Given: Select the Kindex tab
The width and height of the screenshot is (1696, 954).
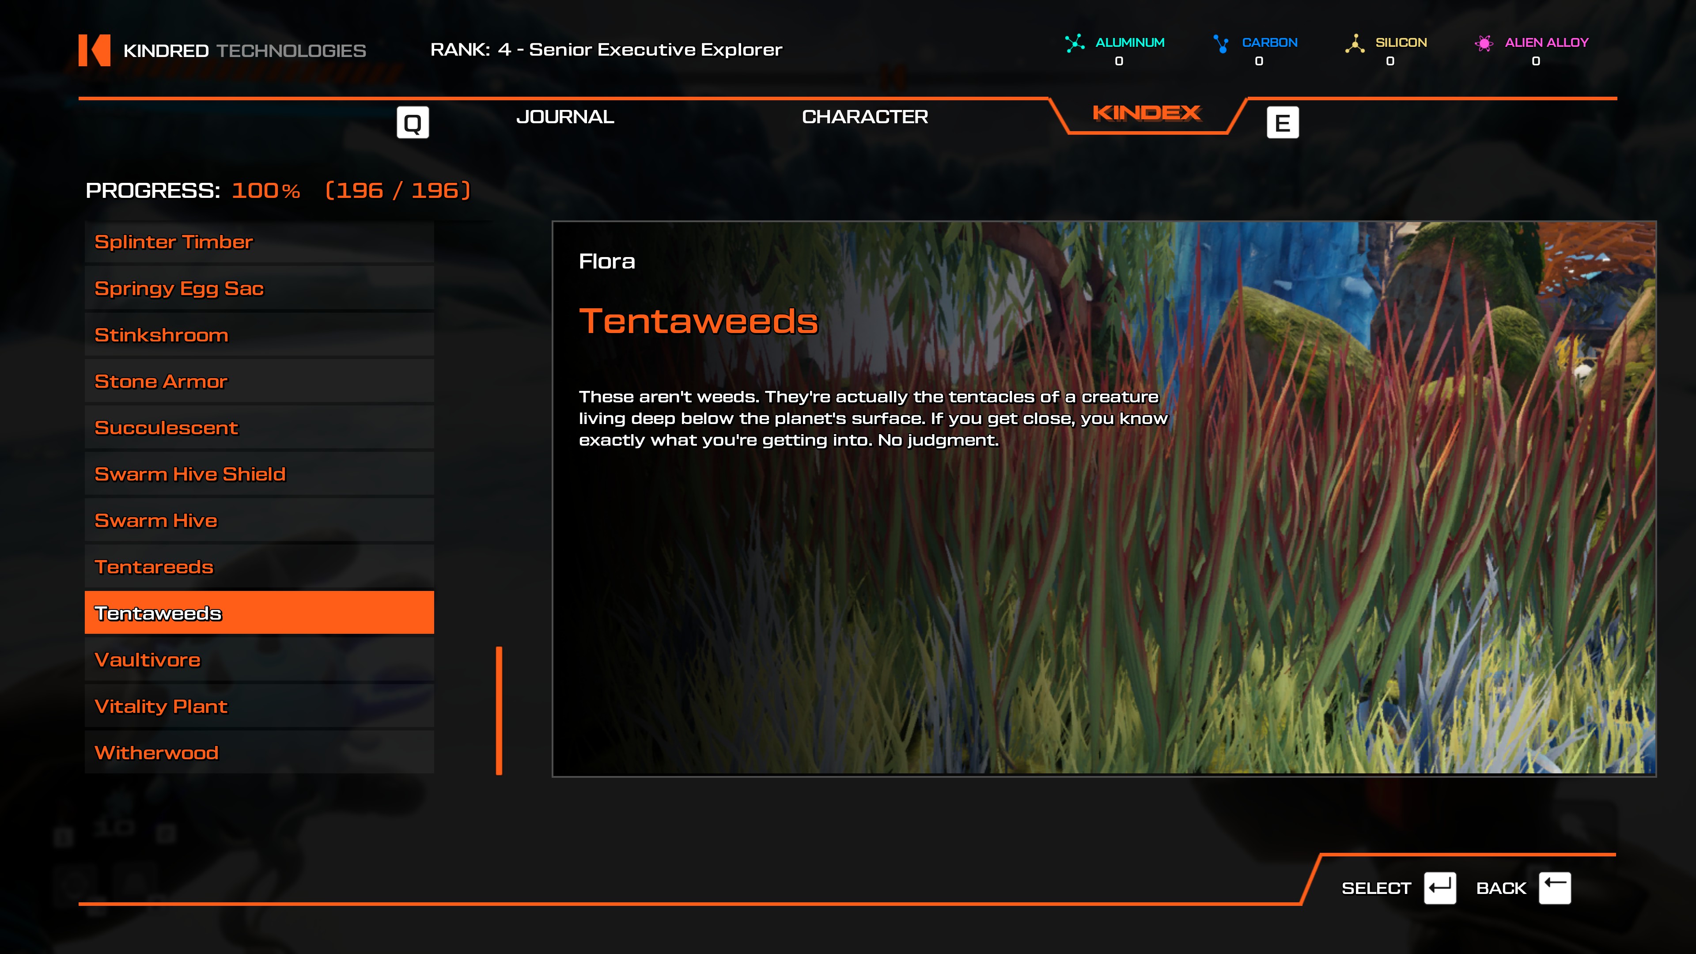Looking at the screenshot, I should [x=1146, y=113].
